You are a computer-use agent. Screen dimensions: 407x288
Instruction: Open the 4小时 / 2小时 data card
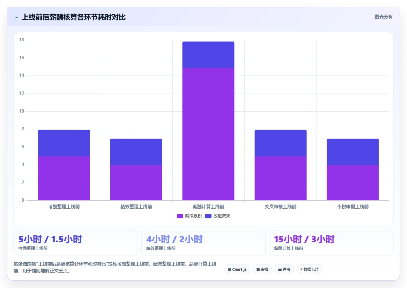coord(203,243)
